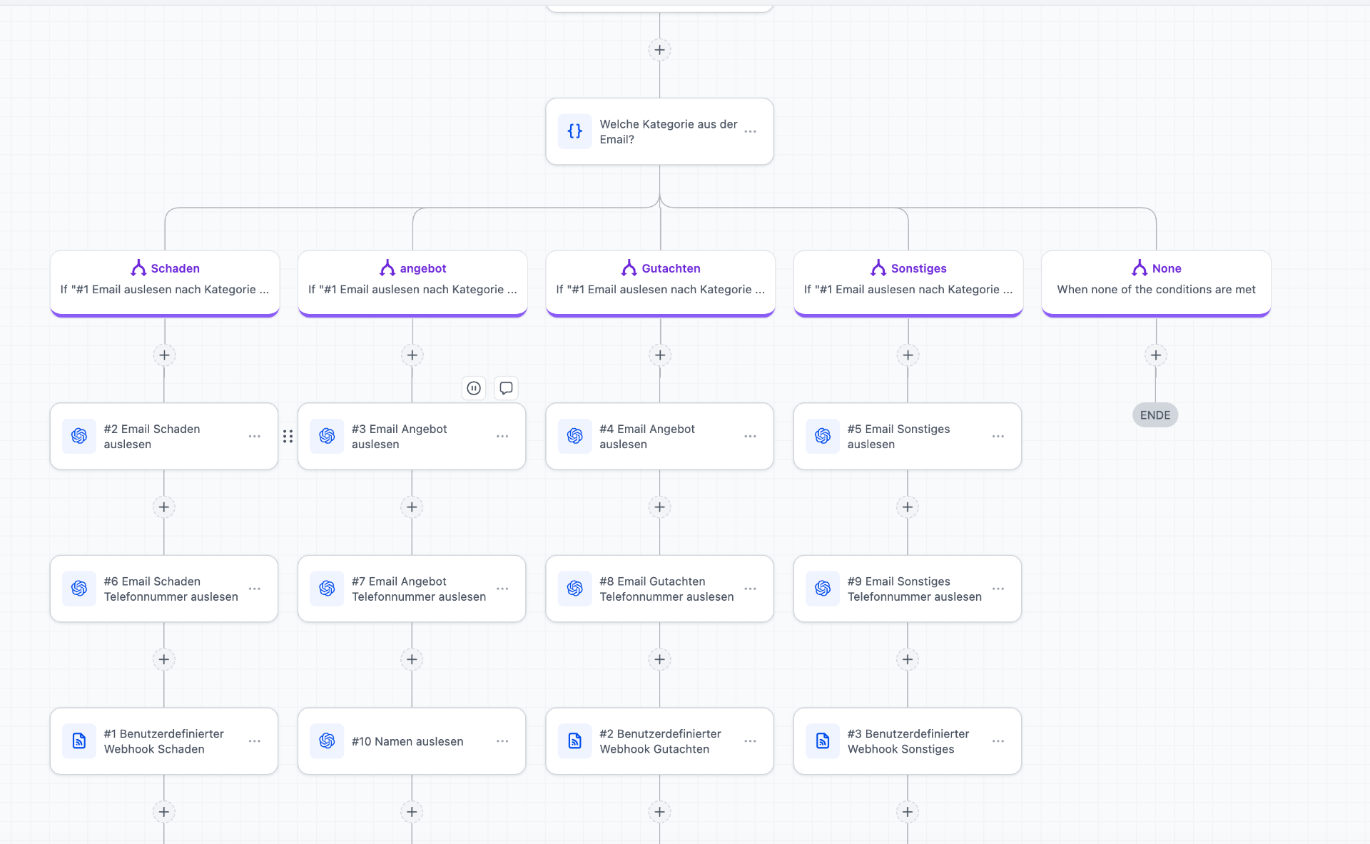Grab the six-dot drag handle beside #3 Email Angebot
Image resolution: width=1370 pixels, height=844 pixels.
(288, 436)
